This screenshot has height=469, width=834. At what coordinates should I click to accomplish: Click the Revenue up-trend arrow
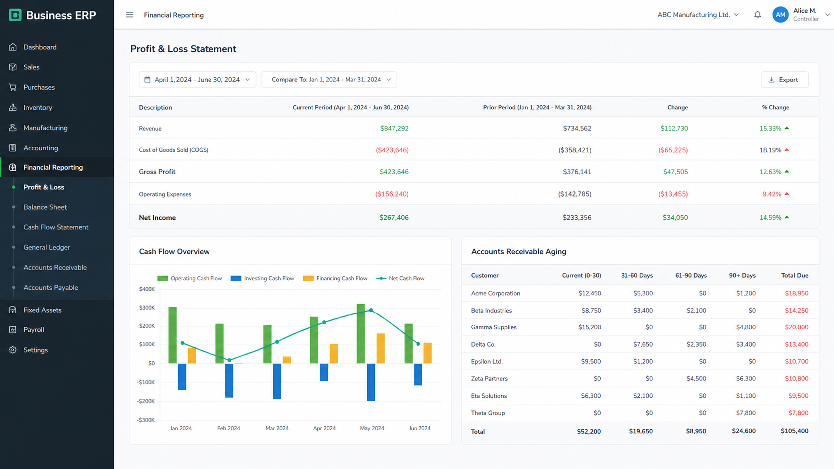point(787,128)
